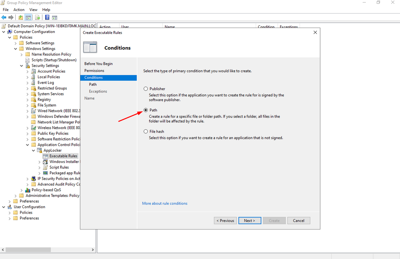Viewport: 400px width, 259px height.
Task: Click the Up One Level folder icon
Action: [x=21, y=18]
